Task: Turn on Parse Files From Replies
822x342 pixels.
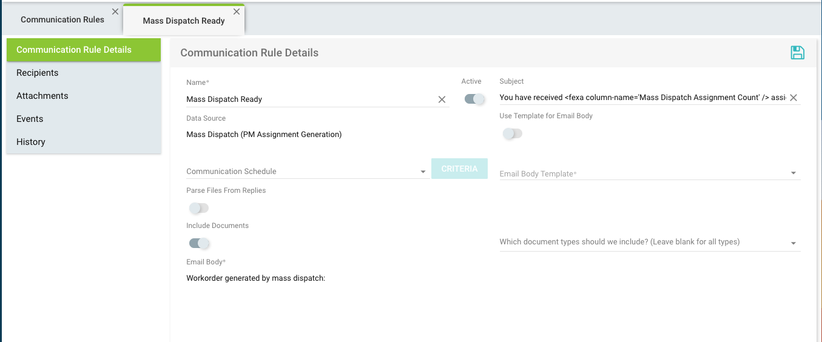Action: click(x=198, y=208)
